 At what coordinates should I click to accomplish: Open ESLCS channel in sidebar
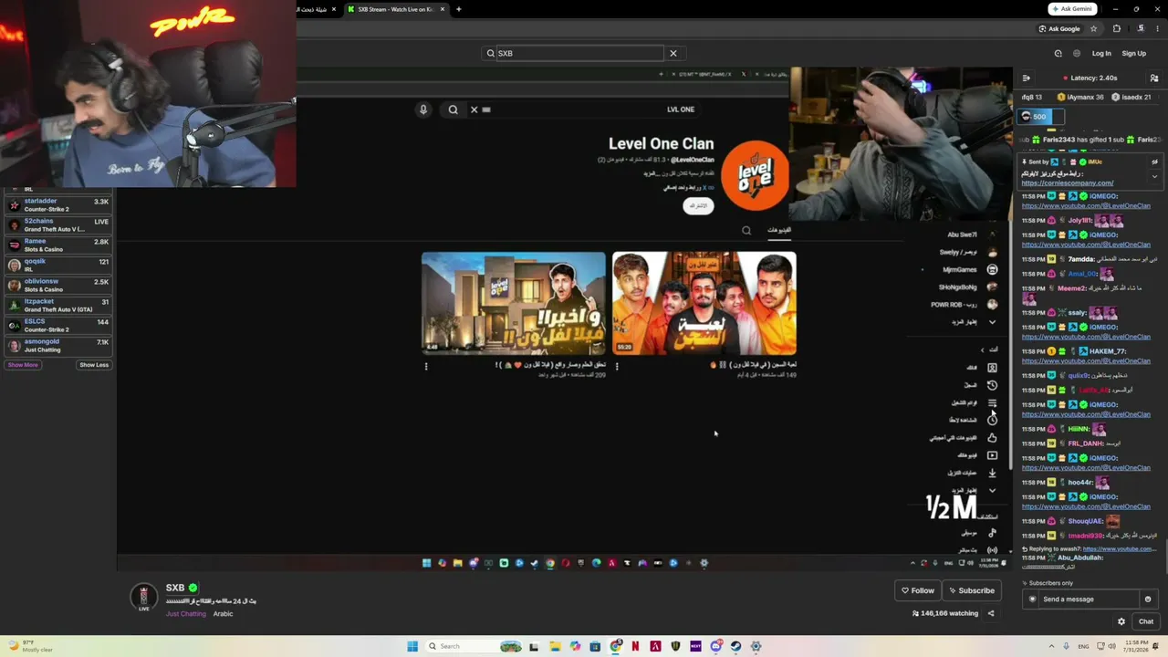(x=58, y=325)
